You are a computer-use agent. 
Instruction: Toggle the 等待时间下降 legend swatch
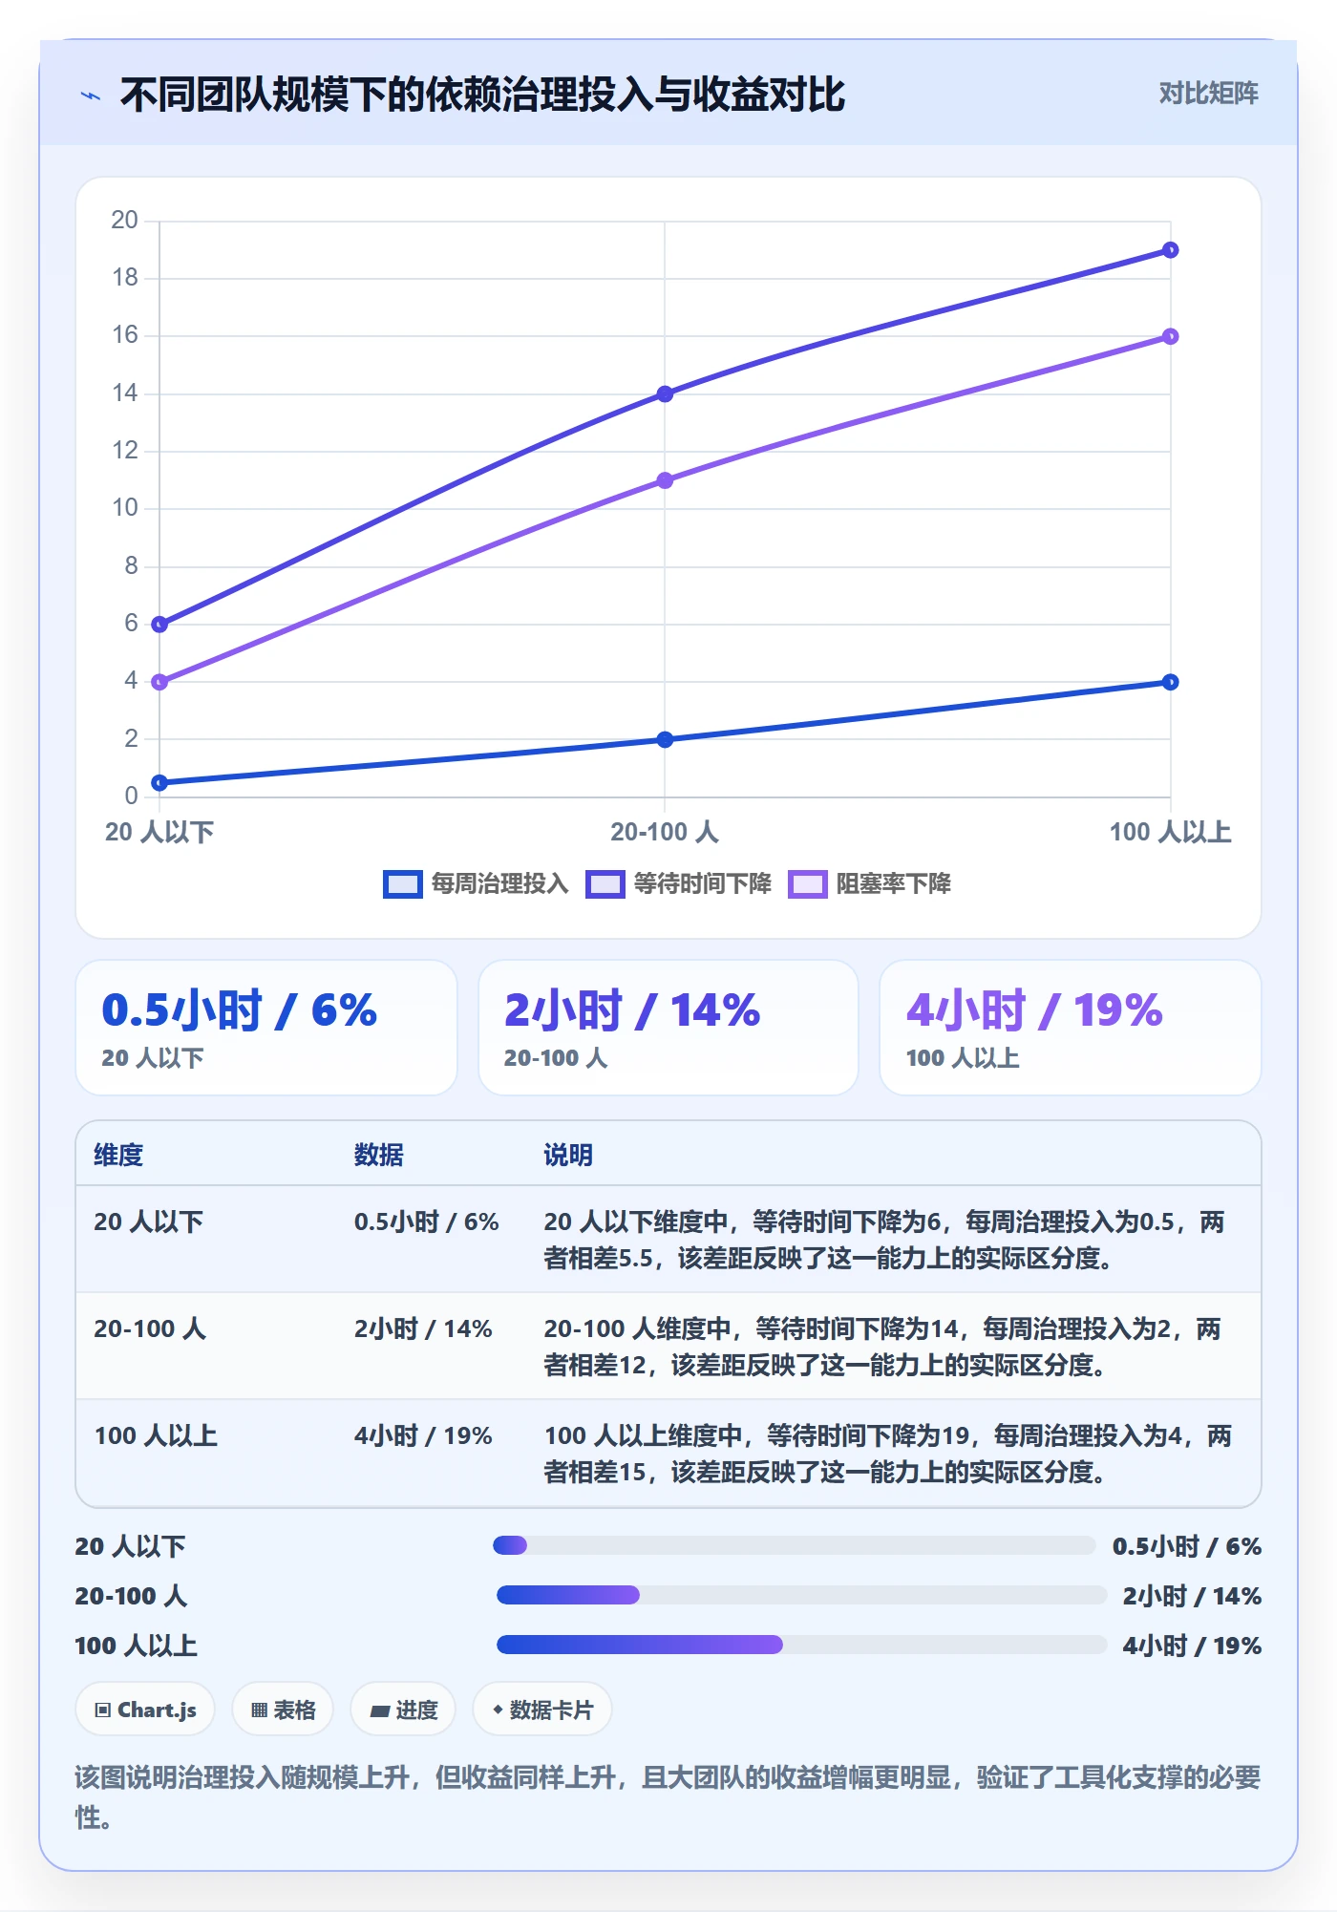pos(605,884)
